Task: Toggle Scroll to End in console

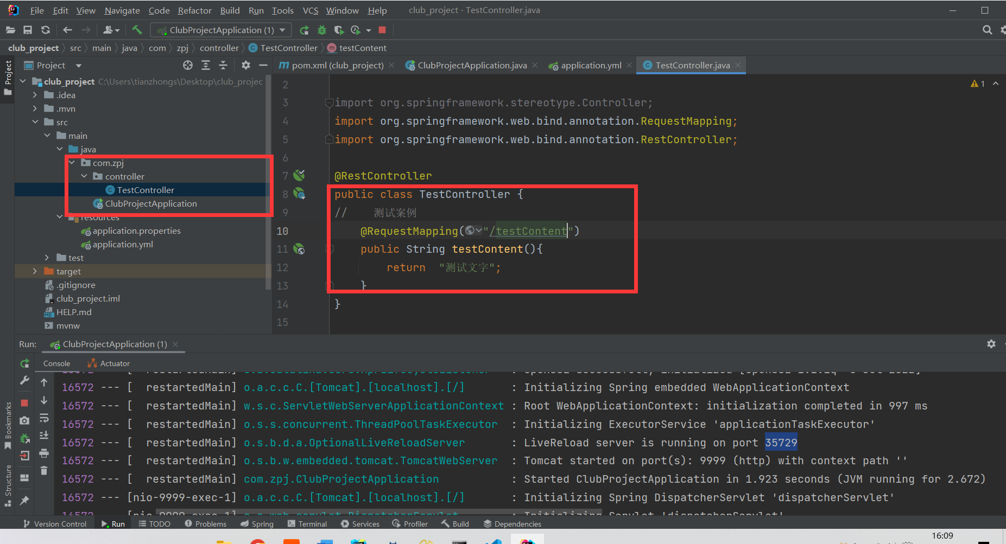Action: [x=44, y=436]
